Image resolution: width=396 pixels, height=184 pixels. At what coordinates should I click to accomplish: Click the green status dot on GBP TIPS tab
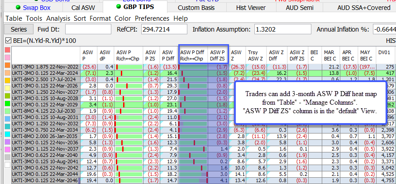coord(118,7)
